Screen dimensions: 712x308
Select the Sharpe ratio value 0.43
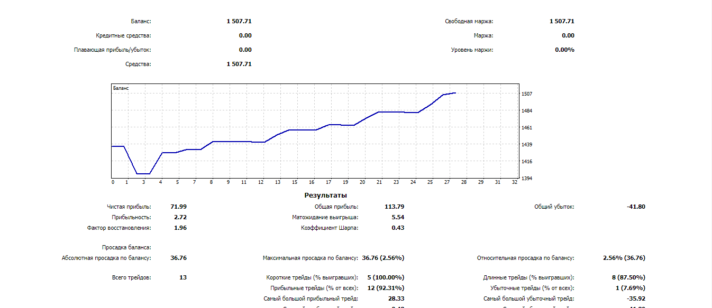point(398,228)
